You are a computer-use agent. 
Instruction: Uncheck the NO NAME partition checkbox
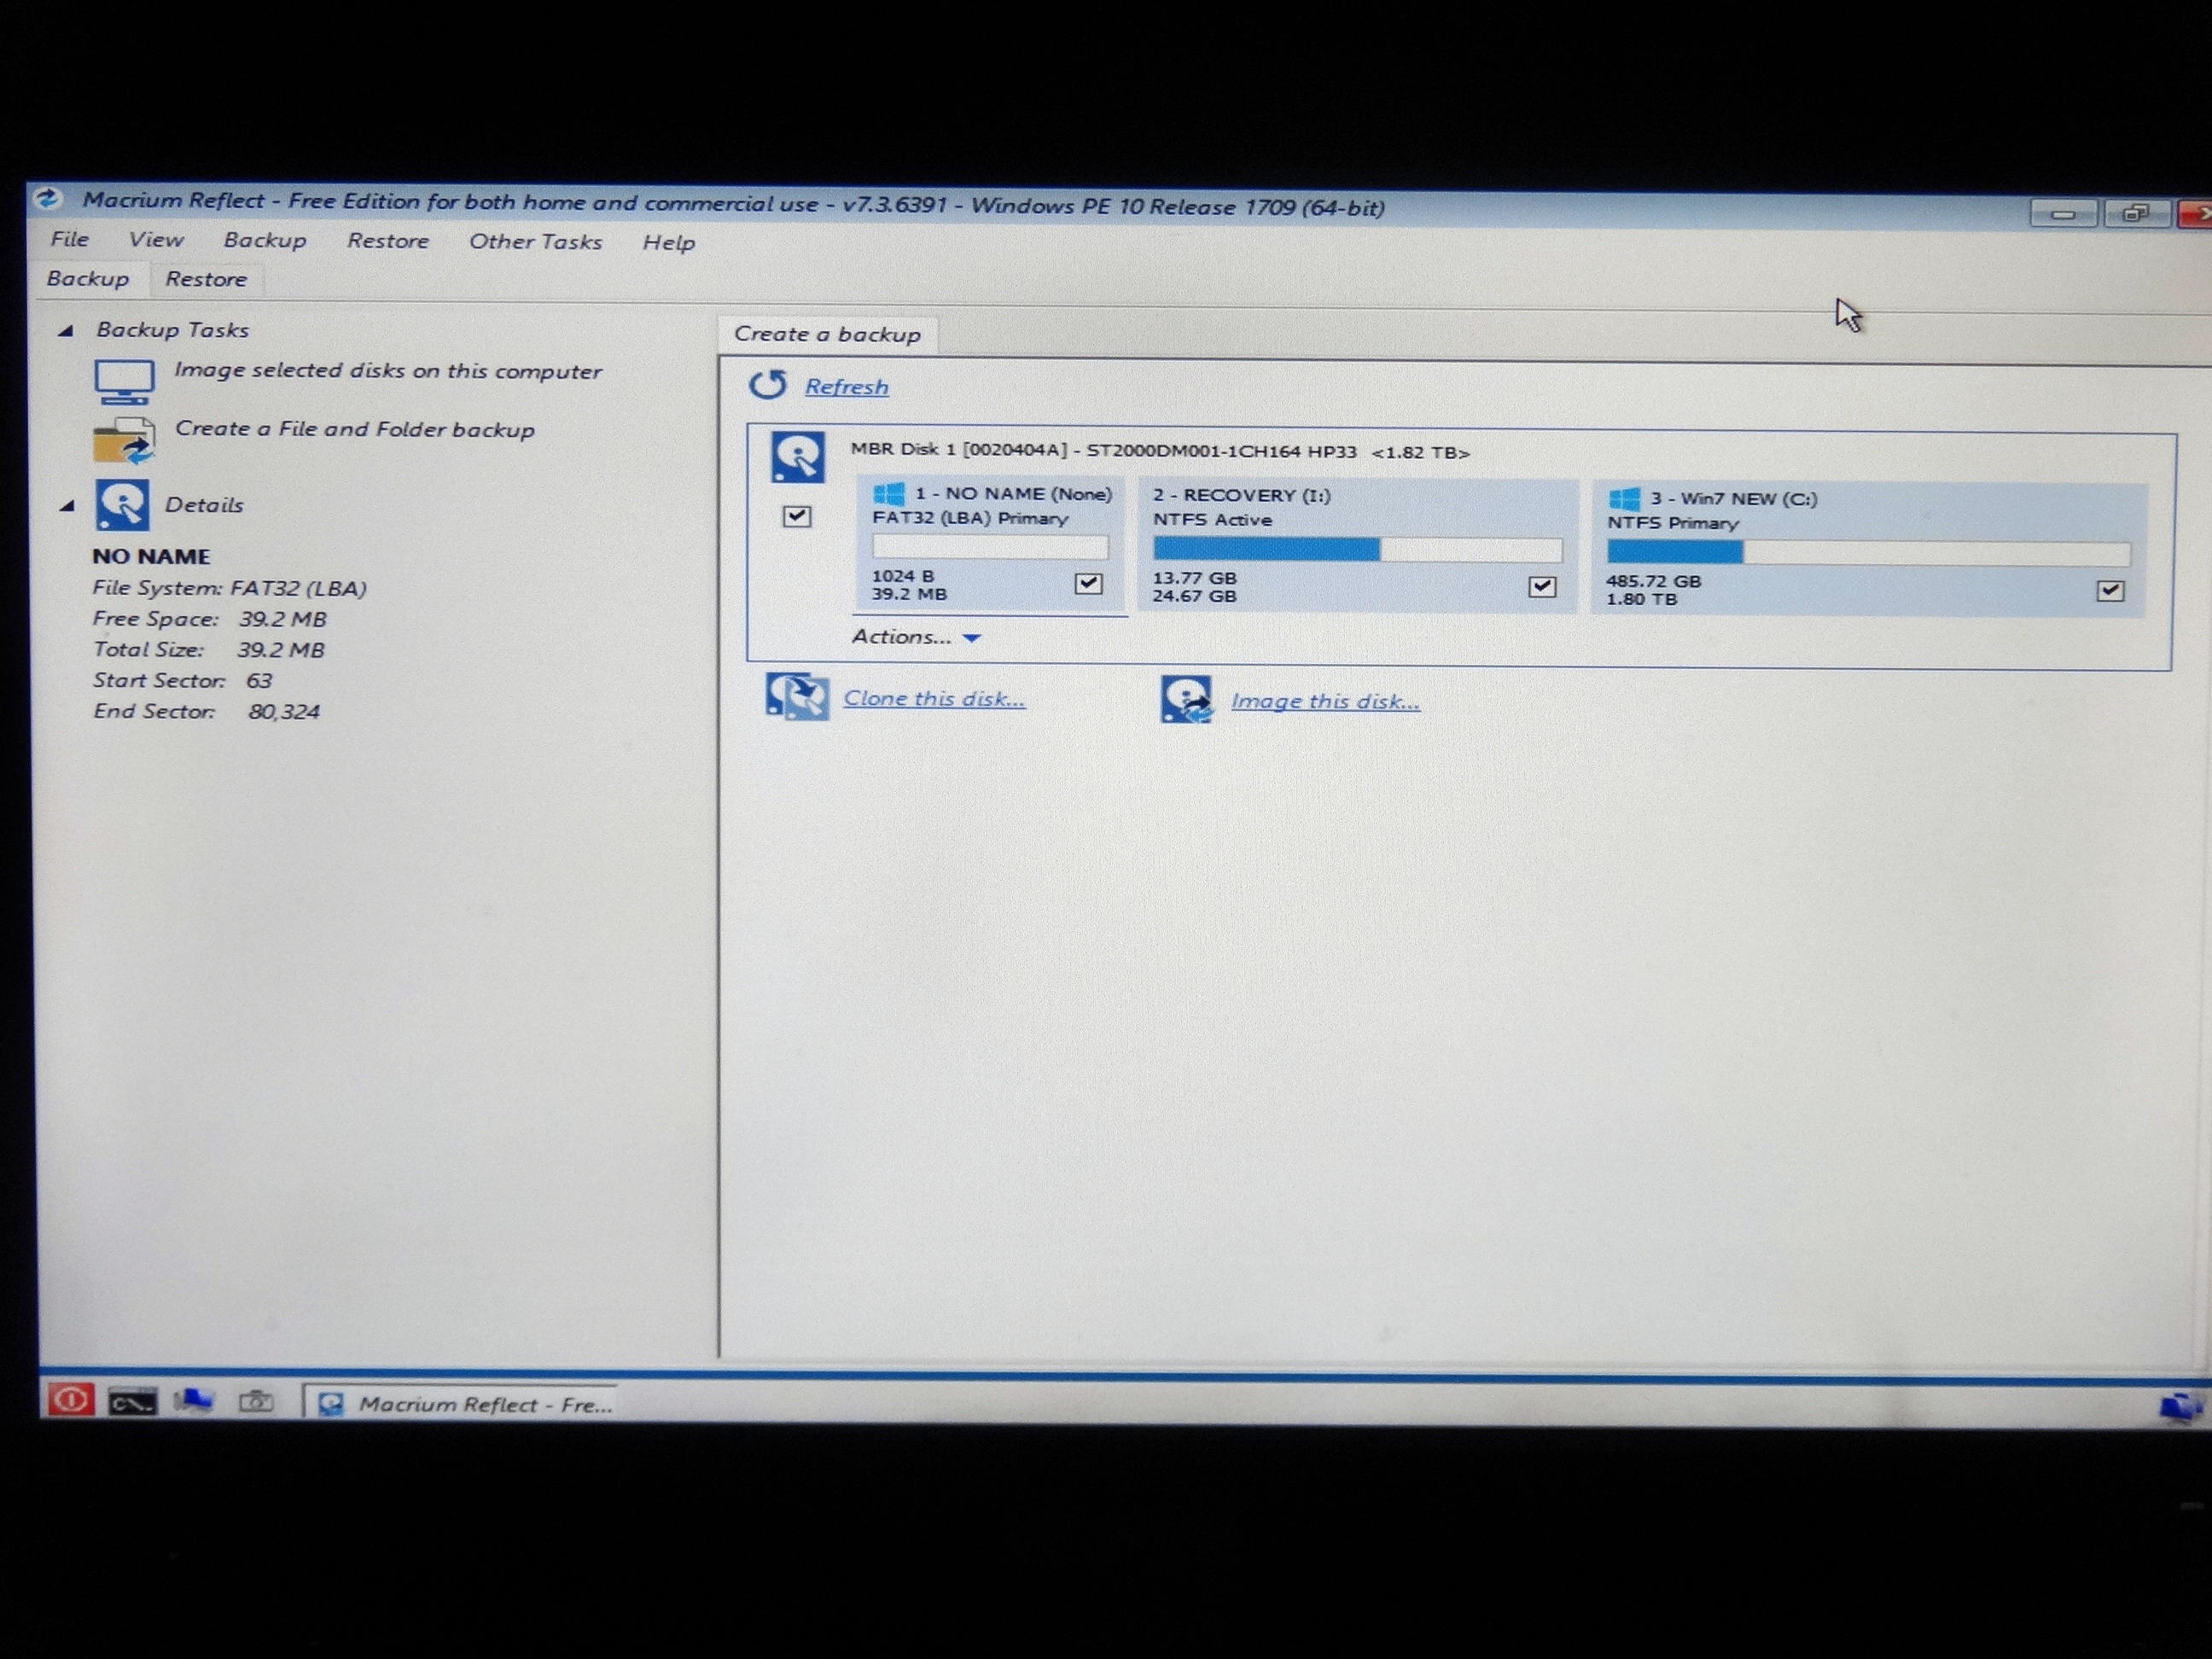[x=1088, y=583]
